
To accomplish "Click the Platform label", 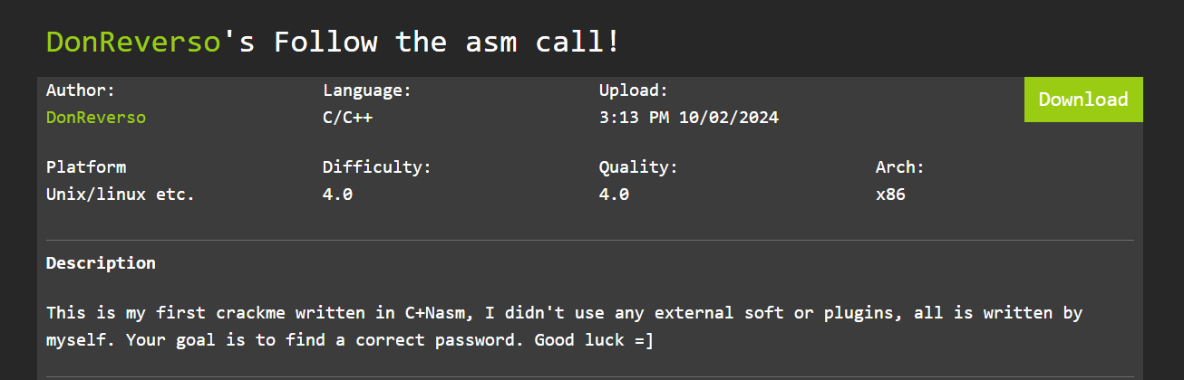I will 86,167.
